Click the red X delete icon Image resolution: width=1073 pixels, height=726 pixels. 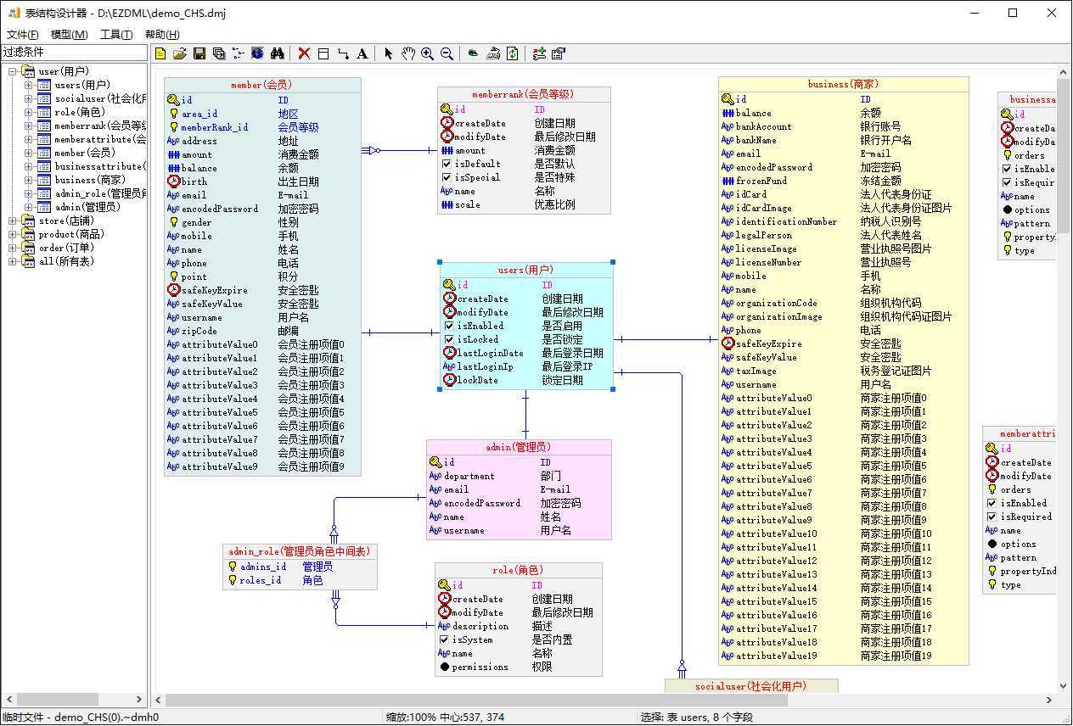coord(304,53)
